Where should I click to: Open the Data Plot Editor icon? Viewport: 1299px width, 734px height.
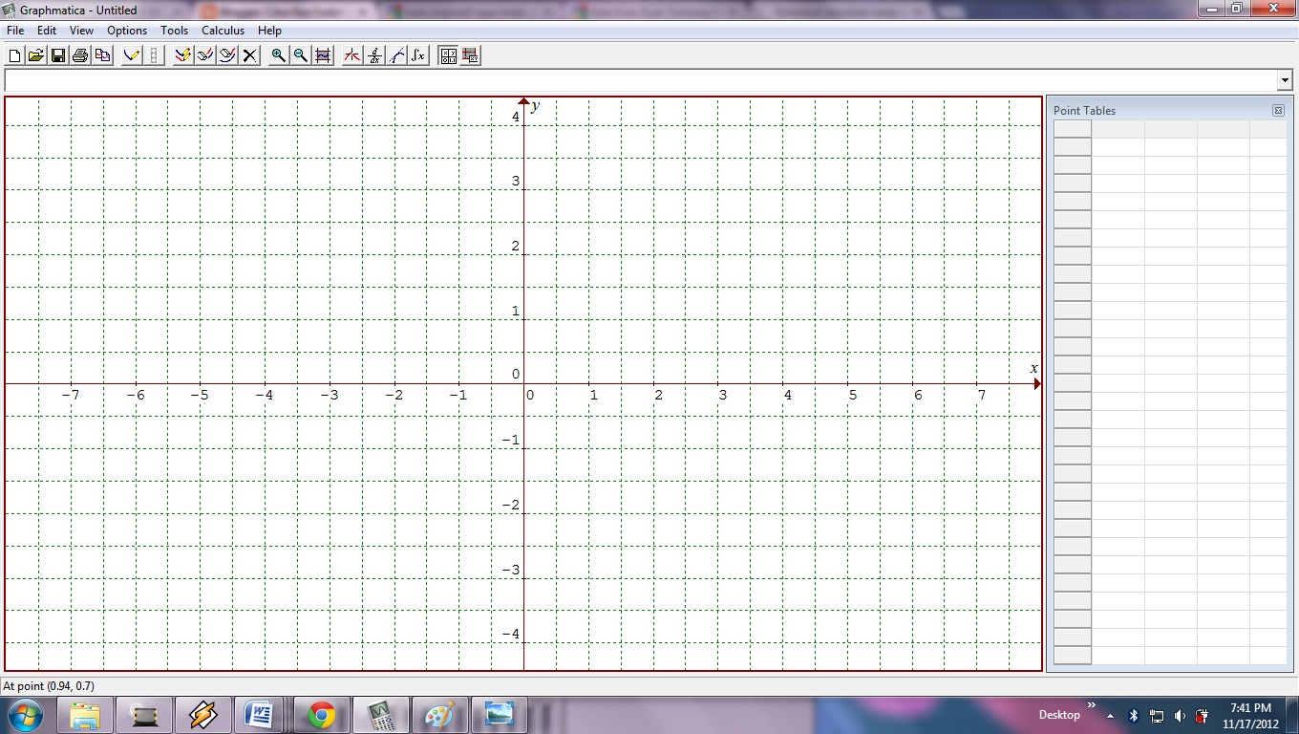tap(470, 55)
